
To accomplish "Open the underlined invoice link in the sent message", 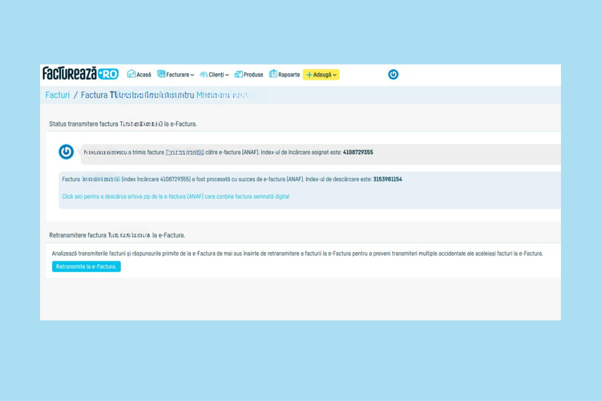I will tap(184, 152).
